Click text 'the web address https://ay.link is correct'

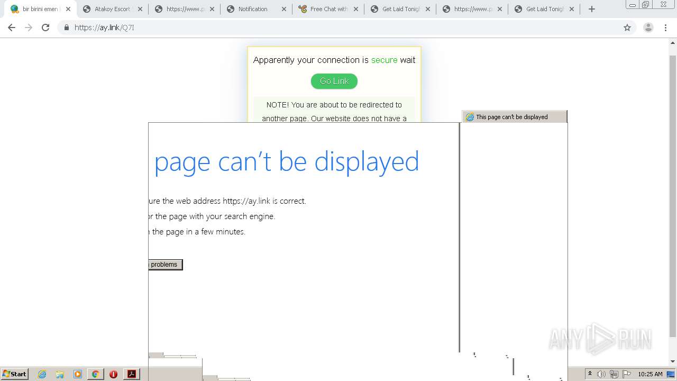234,201
